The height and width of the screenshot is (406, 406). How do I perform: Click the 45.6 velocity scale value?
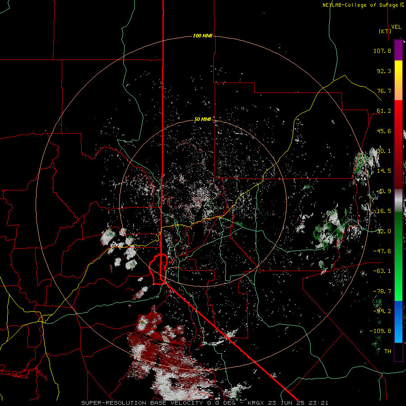click(x=384, y=131)
